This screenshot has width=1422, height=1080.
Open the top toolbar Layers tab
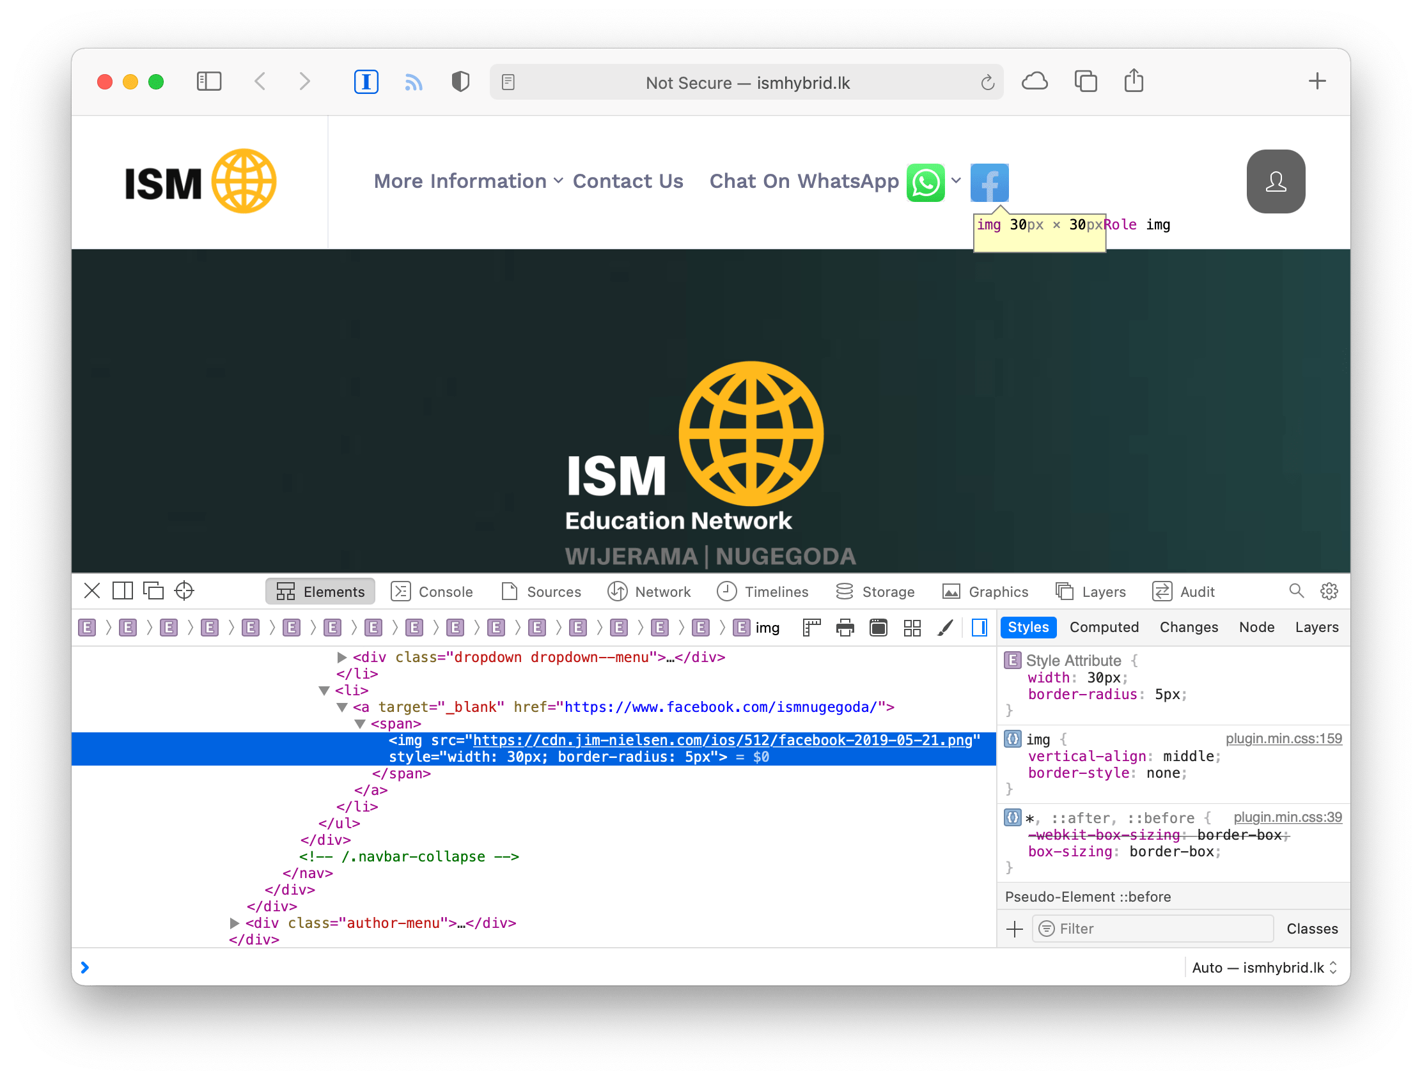tap(1091, 591)
